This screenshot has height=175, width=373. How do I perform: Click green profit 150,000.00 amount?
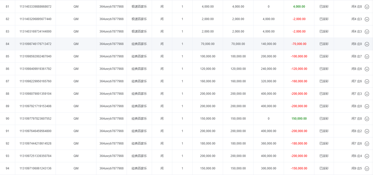point(299,119)
